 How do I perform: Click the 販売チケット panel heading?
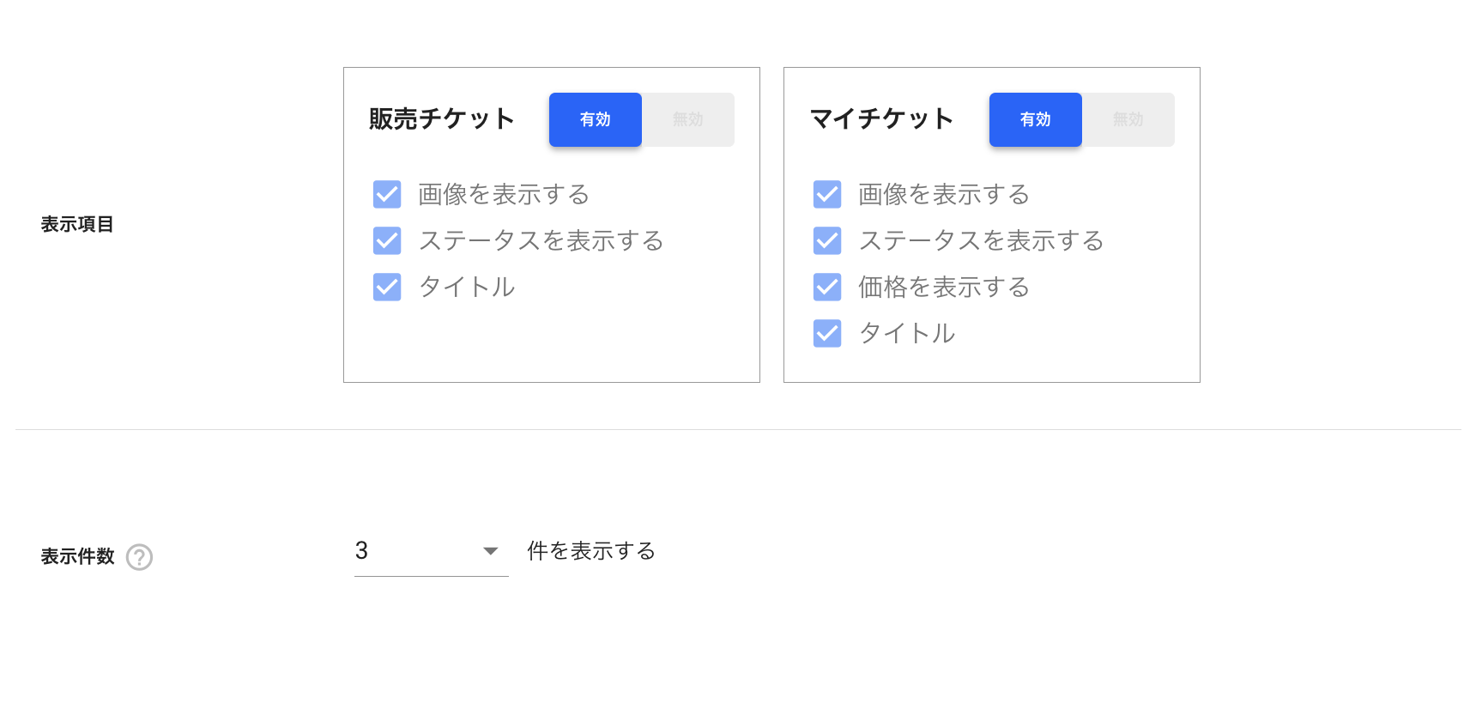pos(442,118)
